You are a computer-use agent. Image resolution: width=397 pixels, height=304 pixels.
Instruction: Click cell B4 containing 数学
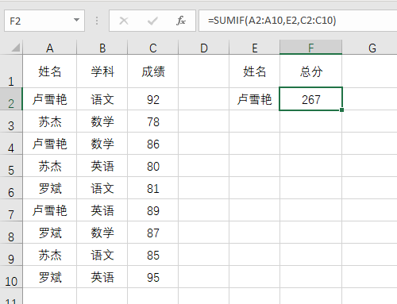[102, 144]
